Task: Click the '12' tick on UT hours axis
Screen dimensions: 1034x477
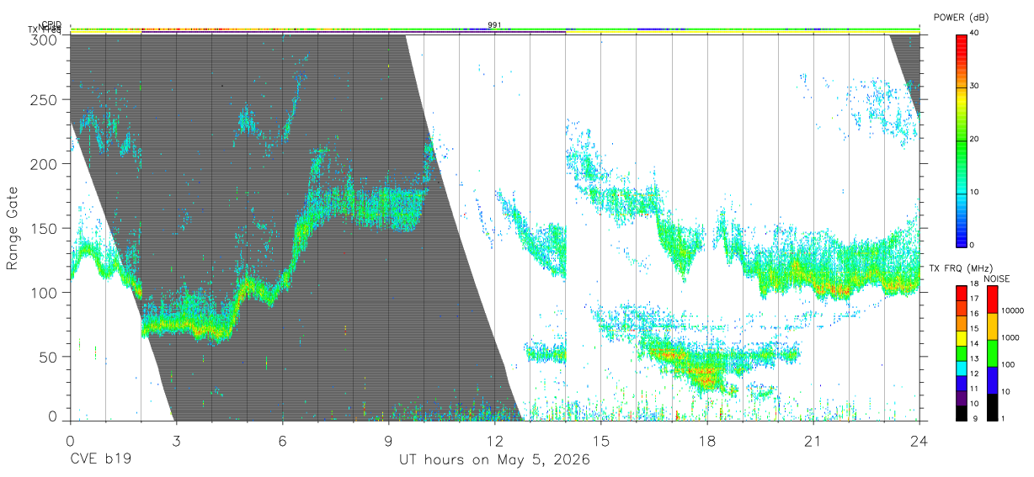Action: click(x=494, y=440)
